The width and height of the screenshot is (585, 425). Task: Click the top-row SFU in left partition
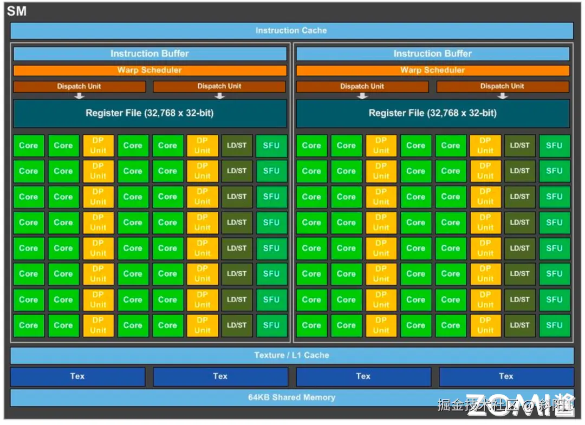coord(271,146)
